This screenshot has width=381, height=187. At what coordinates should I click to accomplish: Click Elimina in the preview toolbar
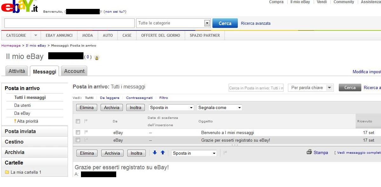point(87,153)
